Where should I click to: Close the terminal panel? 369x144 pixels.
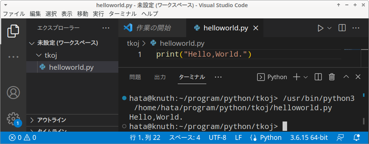coord(358,77)
